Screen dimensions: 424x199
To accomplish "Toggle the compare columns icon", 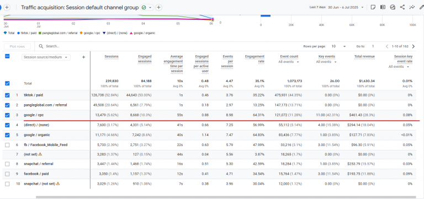I will (x=383, y=7).
